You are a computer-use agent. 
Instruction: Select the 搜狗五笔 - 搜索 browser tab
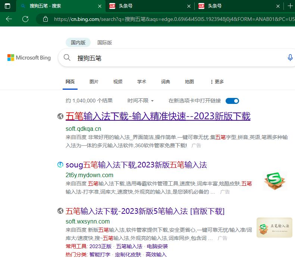click(61, 6)
